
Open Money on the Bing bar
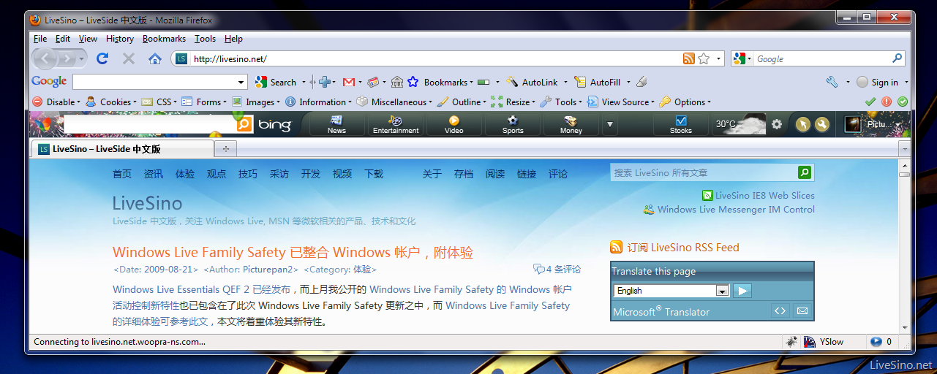(571, 124)
